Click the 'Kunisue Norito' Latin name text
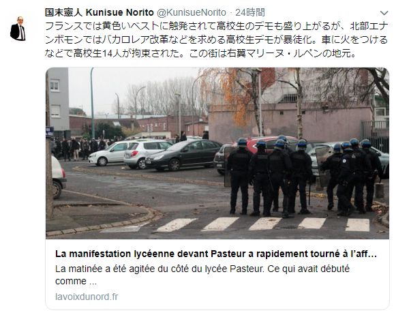Viewport: 396px width, 315px height. [x=120, y=12]
